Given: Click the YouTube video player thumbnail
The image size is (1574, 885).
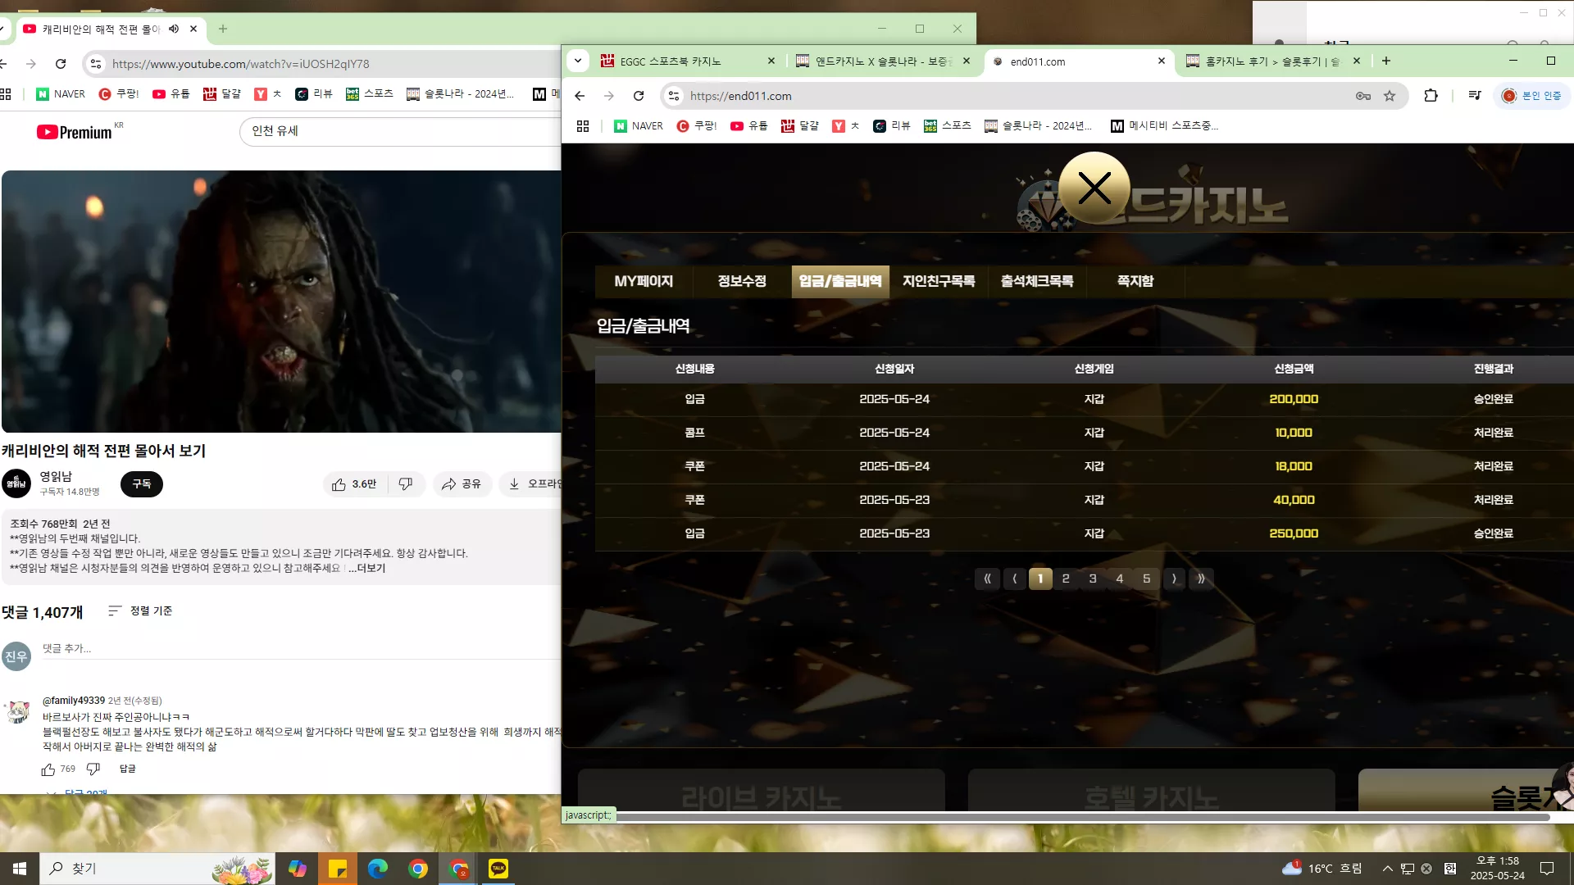Looking at the screenshot, I should (x=281, y=302).
